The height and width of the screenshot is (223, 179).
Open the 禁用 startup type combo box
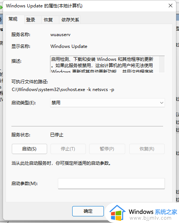pos(108,103)
